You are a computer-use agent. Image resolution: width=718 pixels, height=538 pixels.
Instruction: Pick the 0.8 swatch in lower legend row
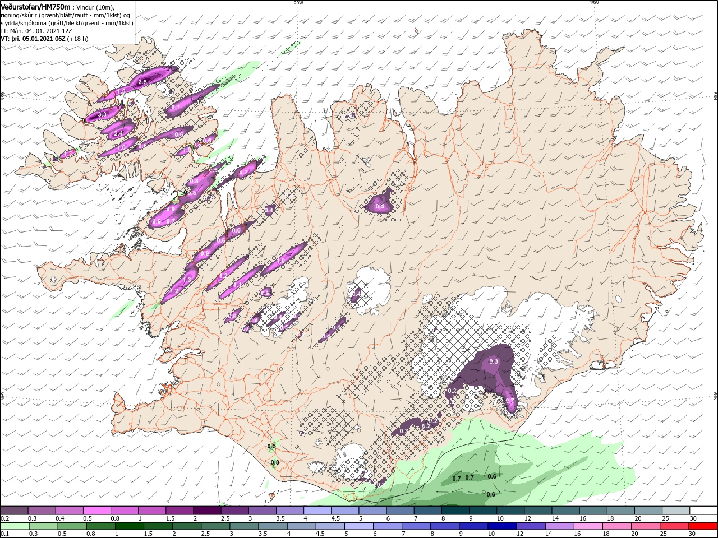pyautogui.click(x=100, y=526)
